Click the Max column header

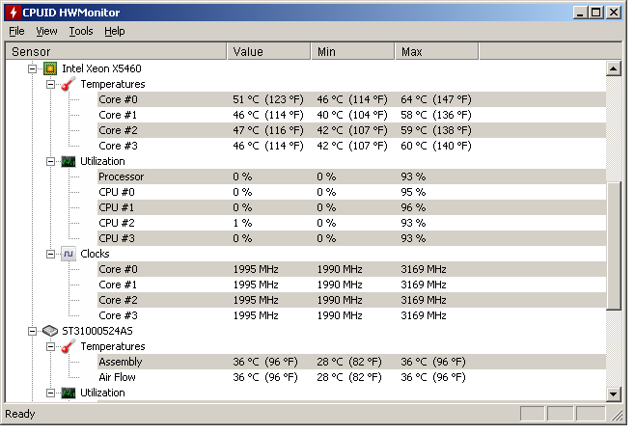pyautogui.click(x=436, y=51)
